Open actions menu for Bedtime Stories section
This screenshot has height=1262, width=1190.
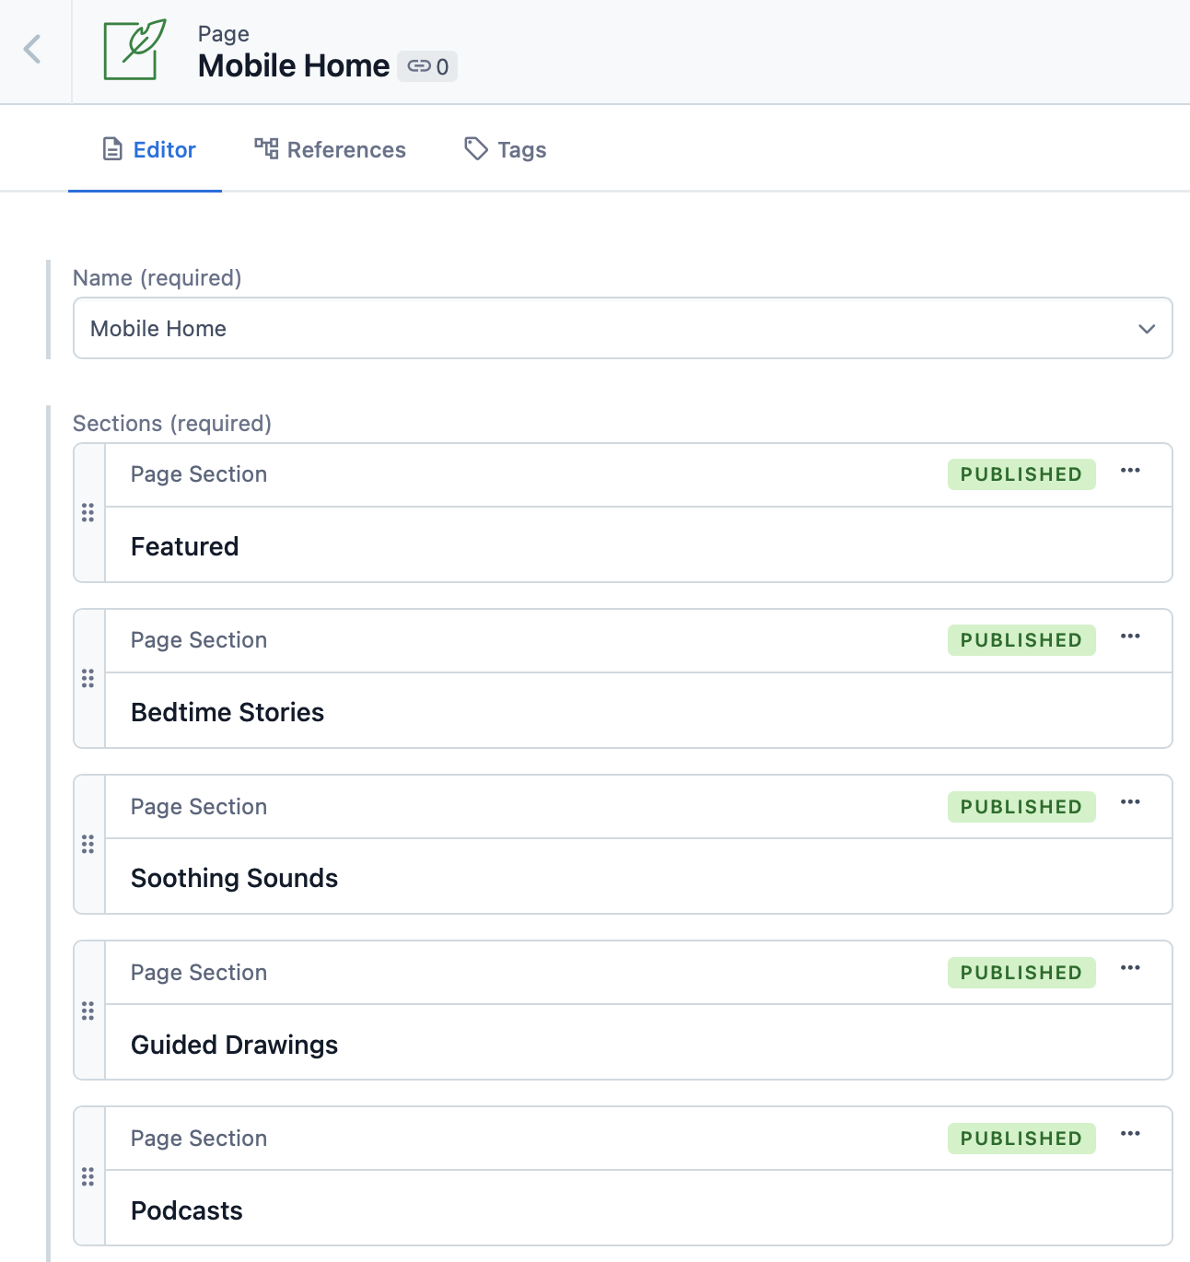pyautogui.click(x=1130, y=637)
